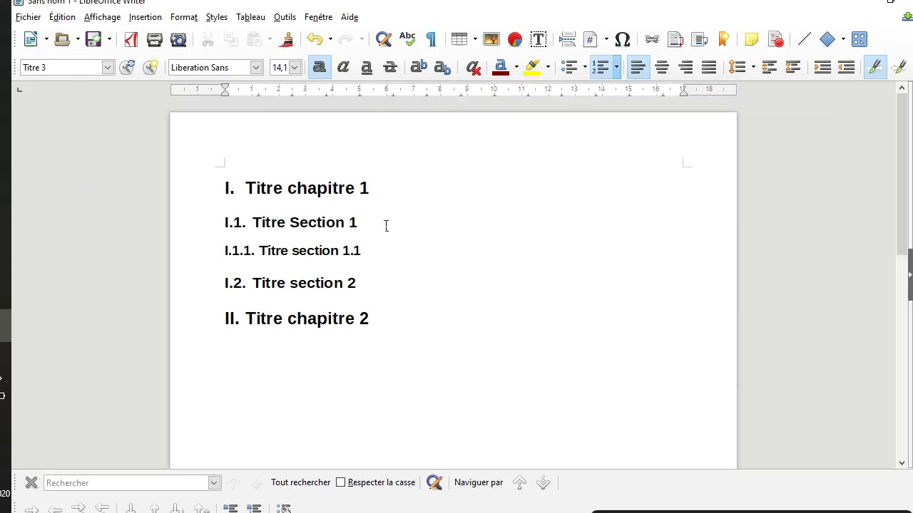Viewport: 913px width, 513px height.
Task: Open the Affichage menu
Action: pos(102,17)
